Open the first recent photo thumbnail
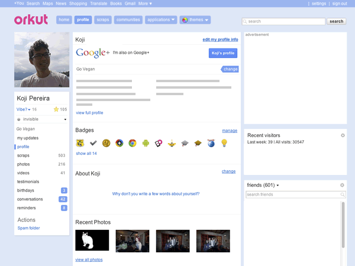Viewport: 355px width, 266px height. 92,241
